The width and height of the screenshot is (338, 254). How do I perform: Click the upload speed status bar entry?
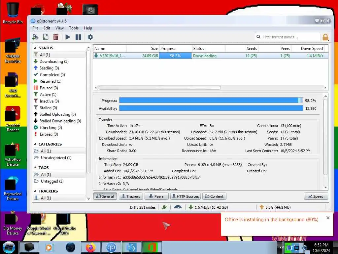click(x=275, y=207)
